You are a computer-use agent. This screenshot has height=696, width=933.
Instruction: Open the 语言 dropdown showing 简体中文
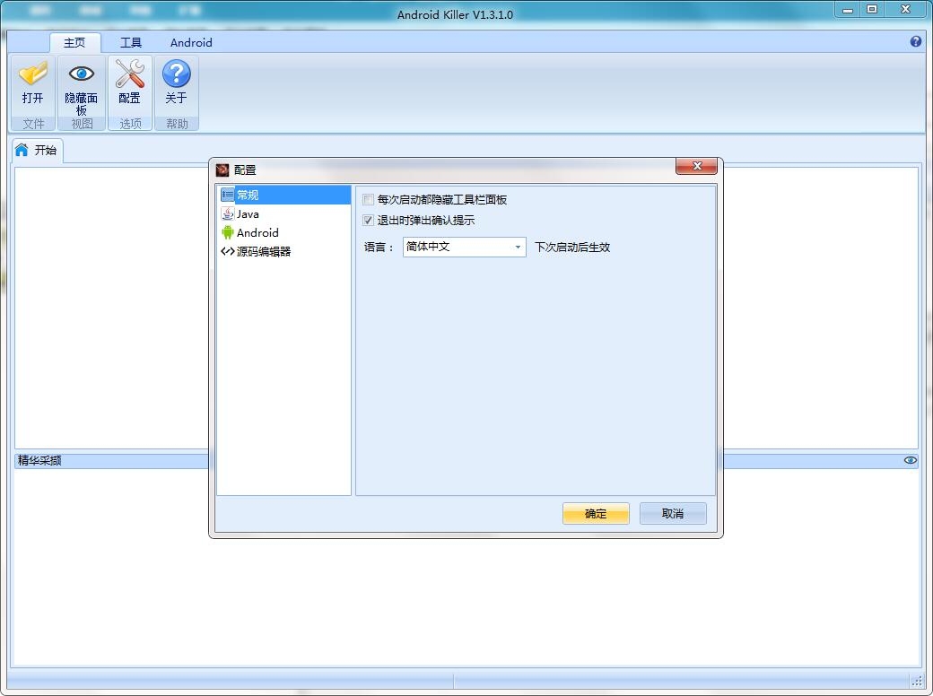point(464,247)
